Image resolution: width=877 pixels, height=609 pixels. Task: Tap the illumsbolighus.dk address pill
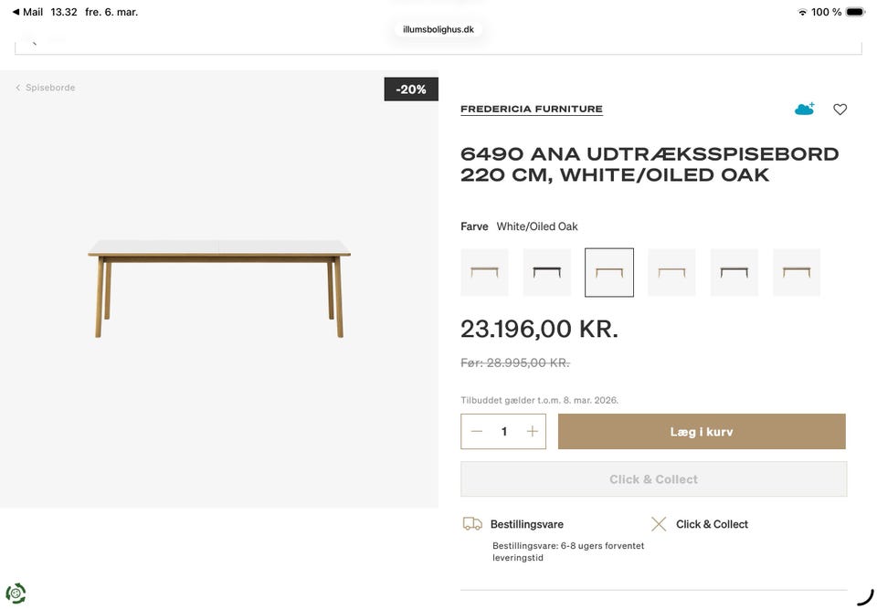coord(438,29)
